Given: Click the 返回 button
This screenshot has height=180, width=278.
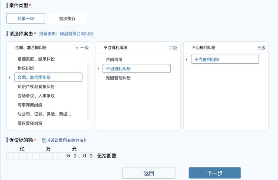Looking at the screenshot, I should point(149,173).
